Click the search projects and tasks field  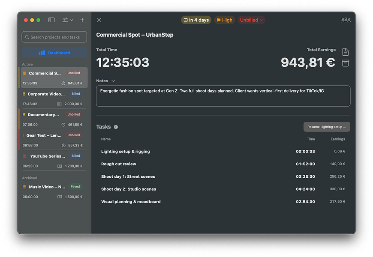pos(54,37)
